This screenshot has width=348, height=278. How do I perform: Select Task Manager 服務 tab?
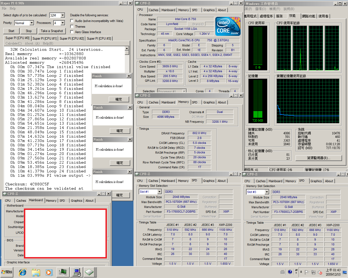(x=279, y=16)
